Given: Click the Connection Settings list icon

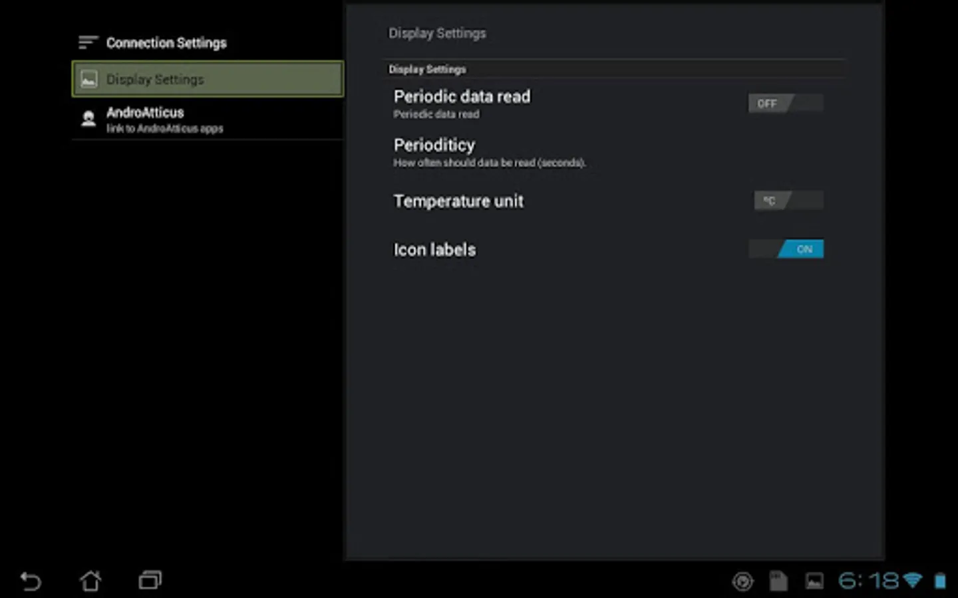Looking at the screenshot, I should [88, 43].
